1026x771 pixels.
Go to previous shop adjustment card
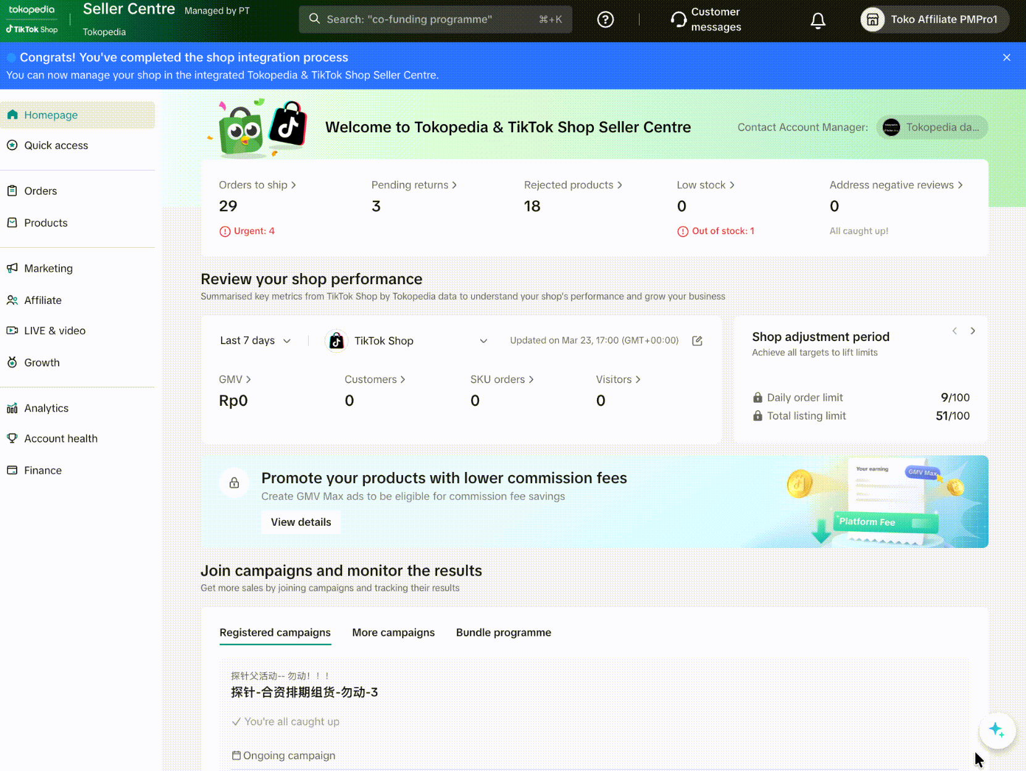click(954, 331)
